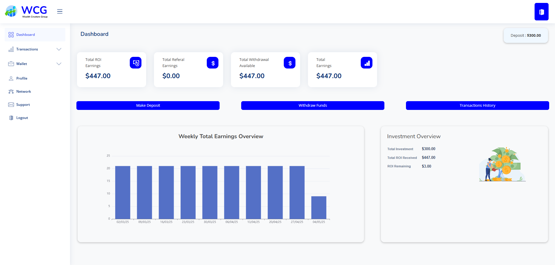Click the Deposit $300.00 badge
The height and width of the screenshot is (265, 555).
point(526,36)
